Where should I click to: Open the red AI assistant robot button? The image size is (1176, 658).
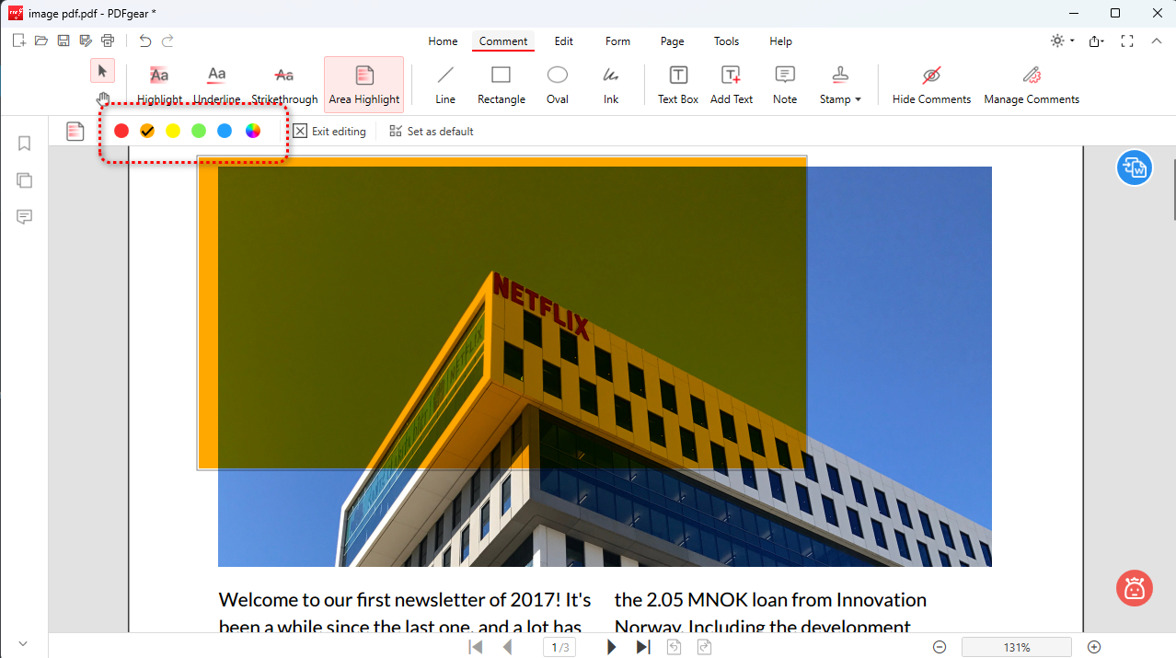[1135, 588]
